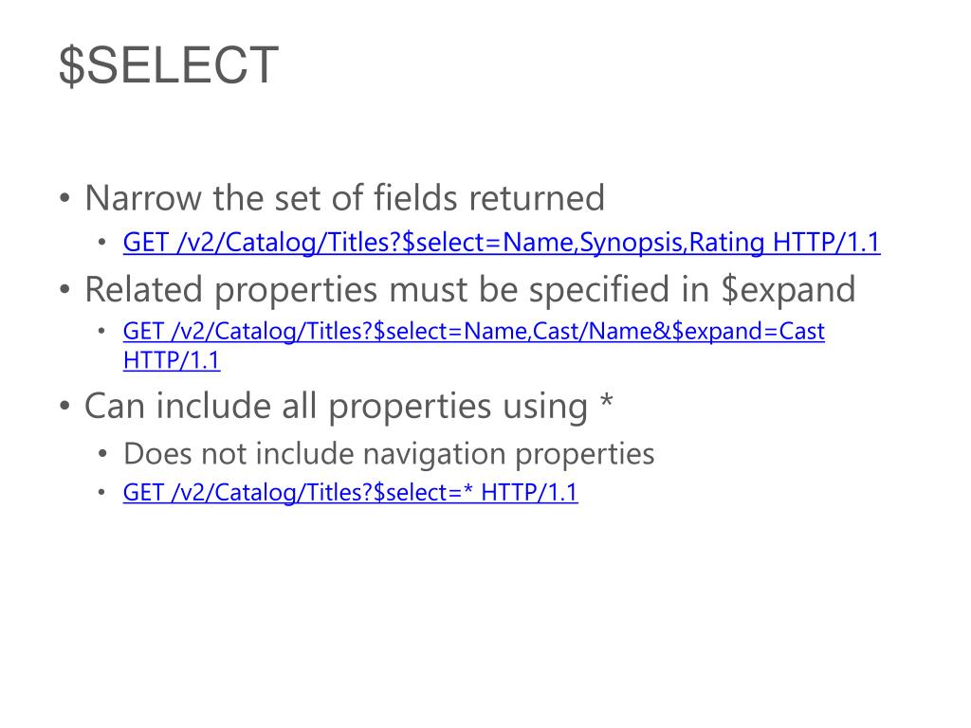Select the 'Can include all properties using' text

click(x=337, y=407)
